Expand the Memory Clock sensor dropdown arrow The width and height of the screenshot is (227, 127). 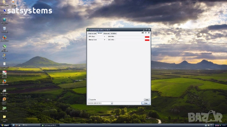pyautogui.click(x=105, y=40)
